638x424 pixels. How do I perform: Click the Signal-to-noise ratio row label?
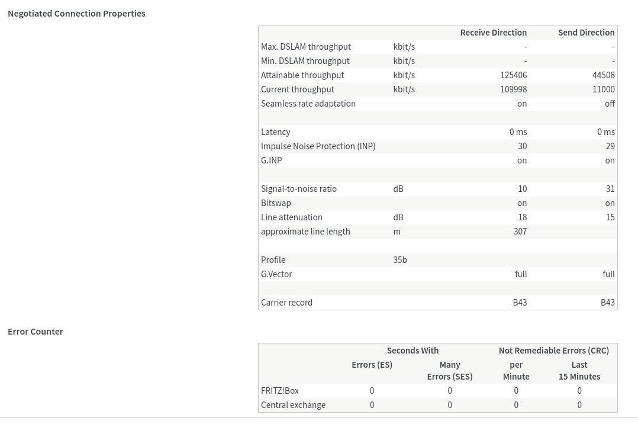click(299, 189)
